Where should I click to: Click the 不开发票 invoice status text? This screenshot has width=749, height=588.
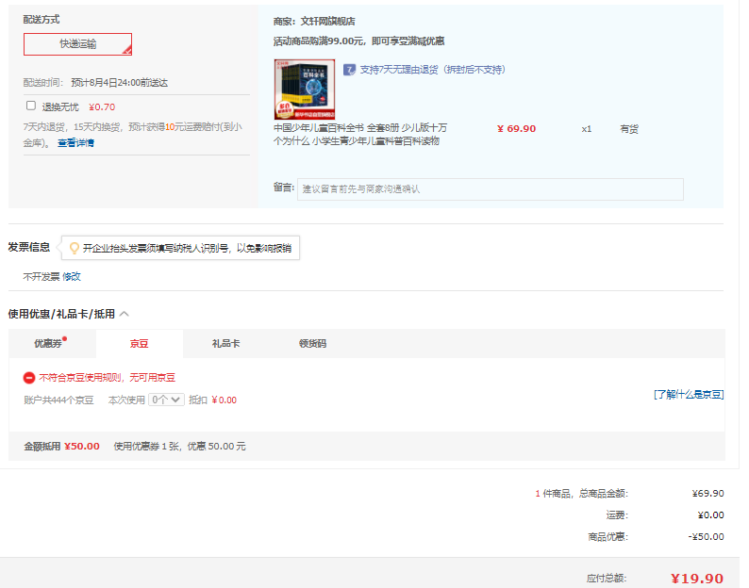(42, 276)
